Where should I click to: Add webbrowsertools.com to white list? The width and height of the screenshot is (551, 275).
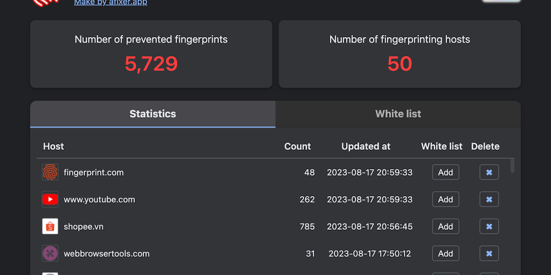pyautogui.click(x=446, y=254)
